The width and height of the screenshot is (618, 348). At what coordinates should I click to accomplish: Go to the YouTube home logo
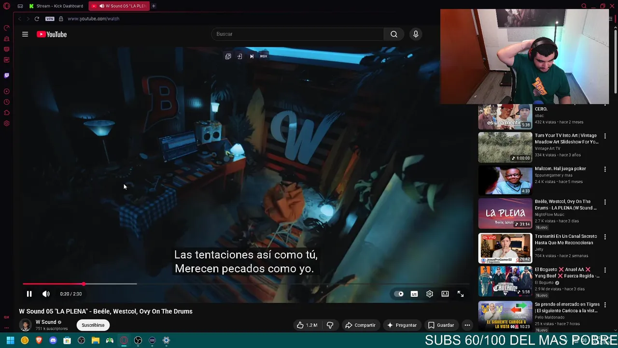click(52, 34)
